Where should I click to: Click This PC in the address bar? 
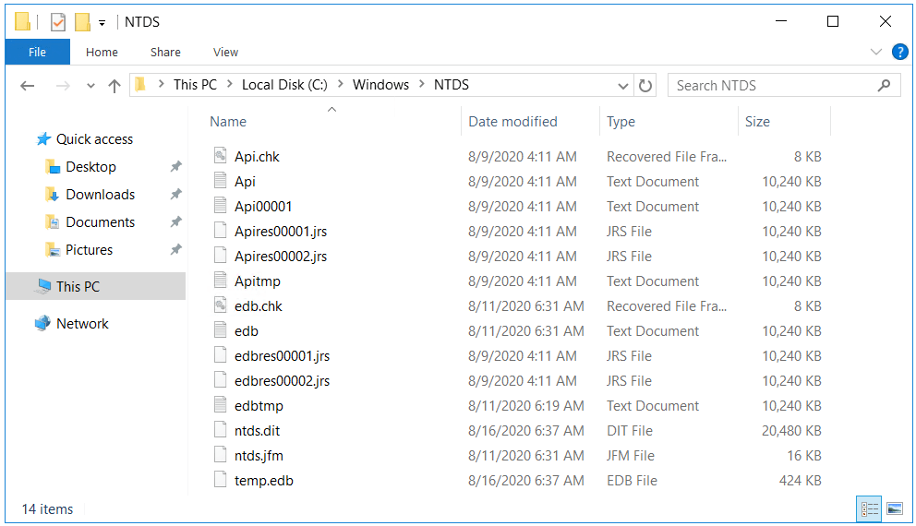pyautogui.click(x=195, y=85)
